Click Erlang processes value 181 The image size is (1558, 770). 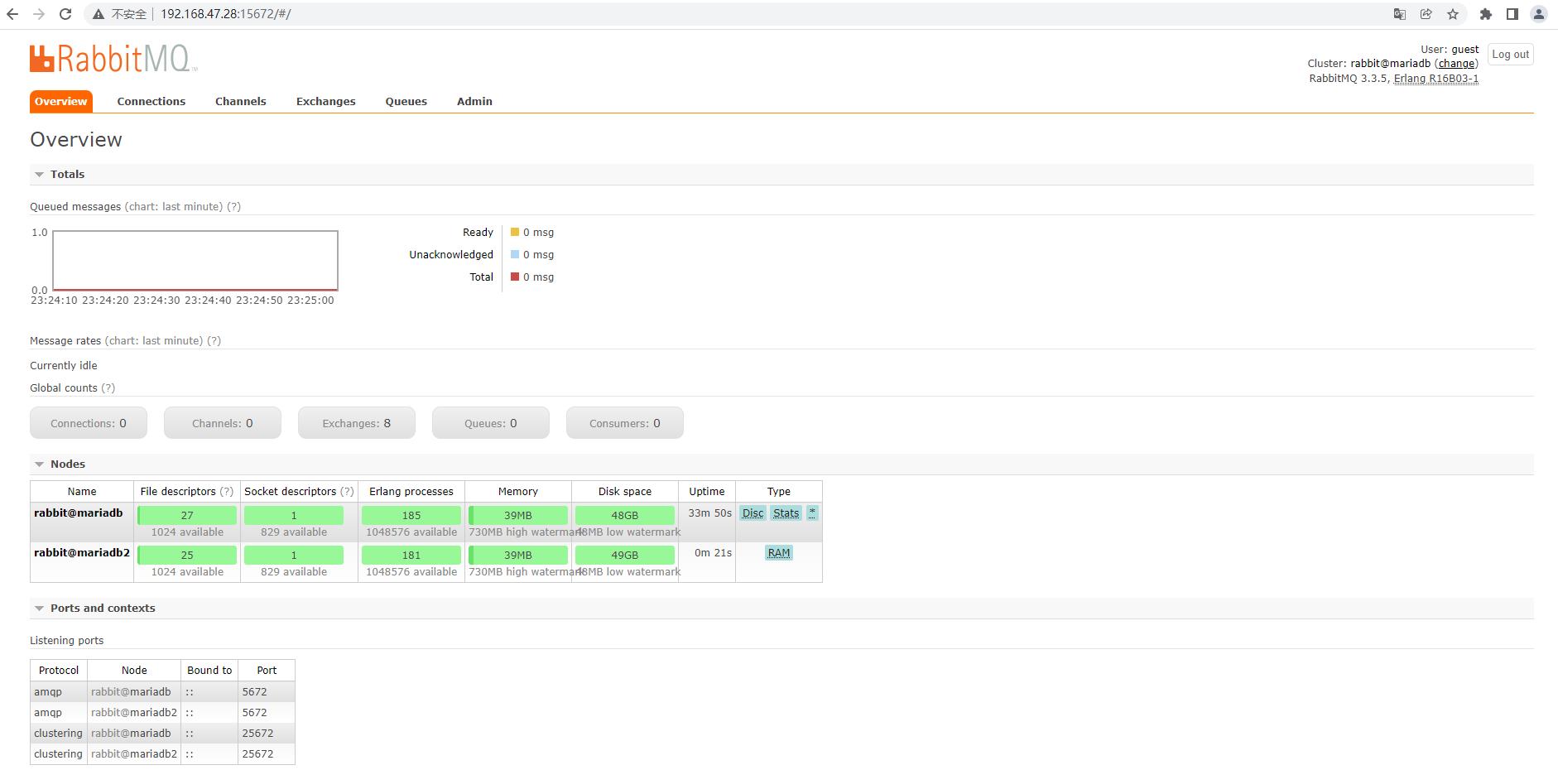[411, 555]
